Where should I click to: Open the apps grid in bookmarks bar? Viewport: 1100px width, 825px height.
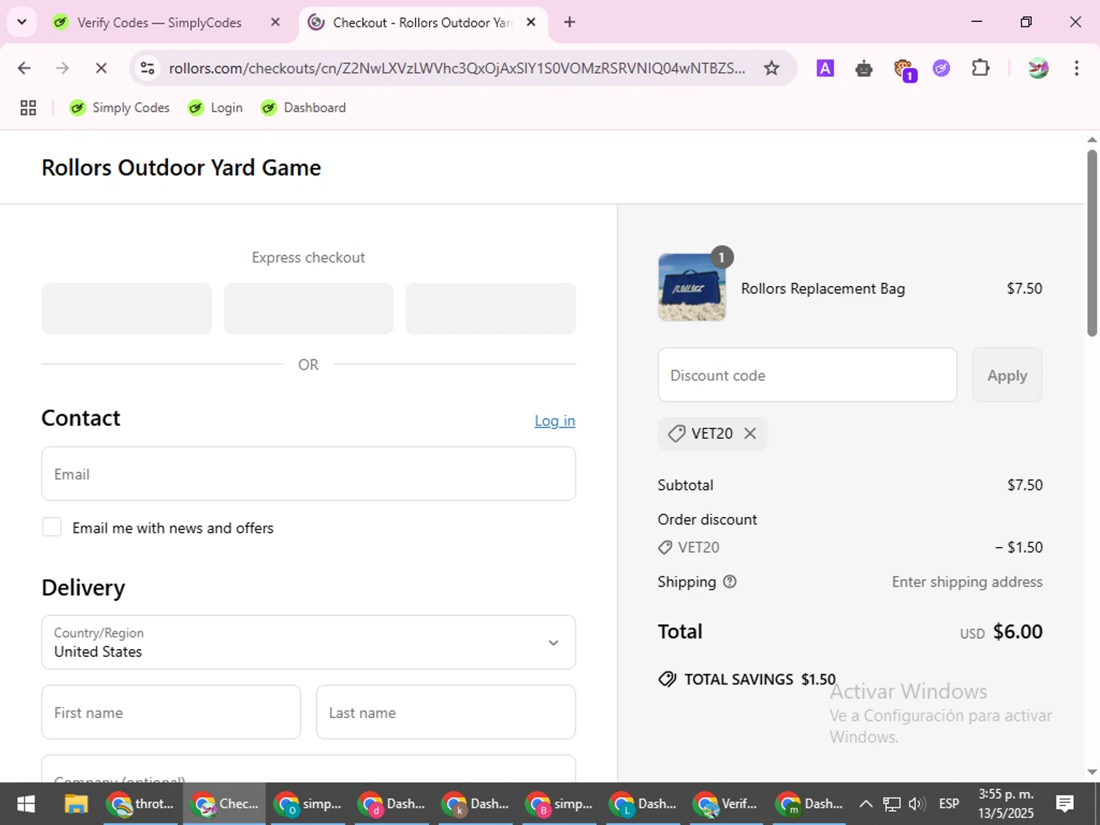coord(28,108)
